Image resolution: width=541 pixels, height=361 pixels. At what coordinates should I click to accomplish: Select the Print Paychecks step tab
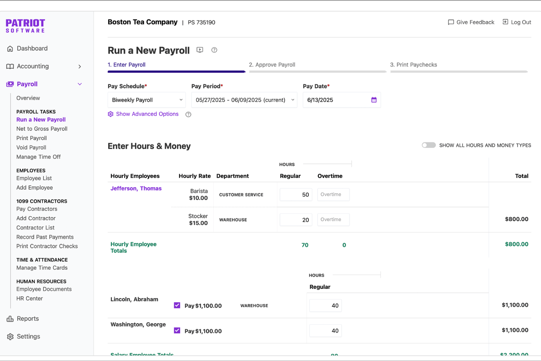point(413,65)
